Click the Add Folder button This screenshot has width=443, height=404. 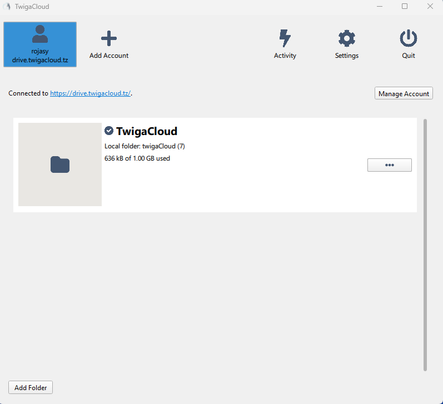(31, 387)
